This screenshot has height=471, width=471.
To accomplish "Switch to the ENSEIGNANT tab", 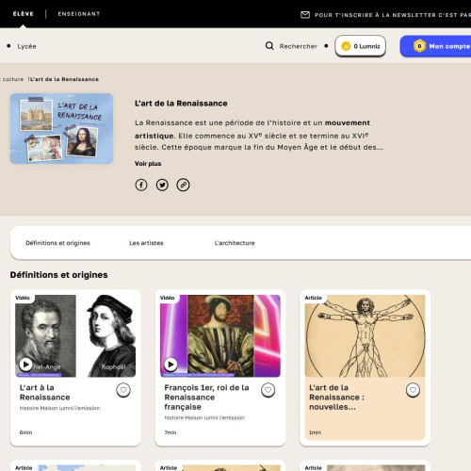I will (x=79, y=14).
